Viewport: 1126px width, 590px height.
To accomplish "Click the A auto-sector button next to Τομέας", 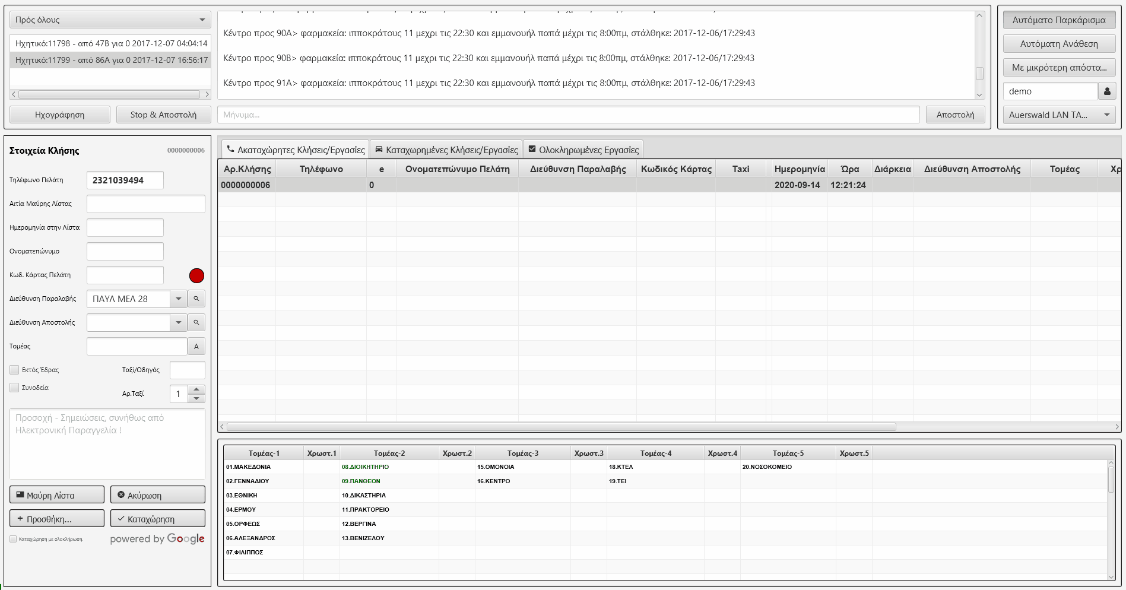I will 196,346.
